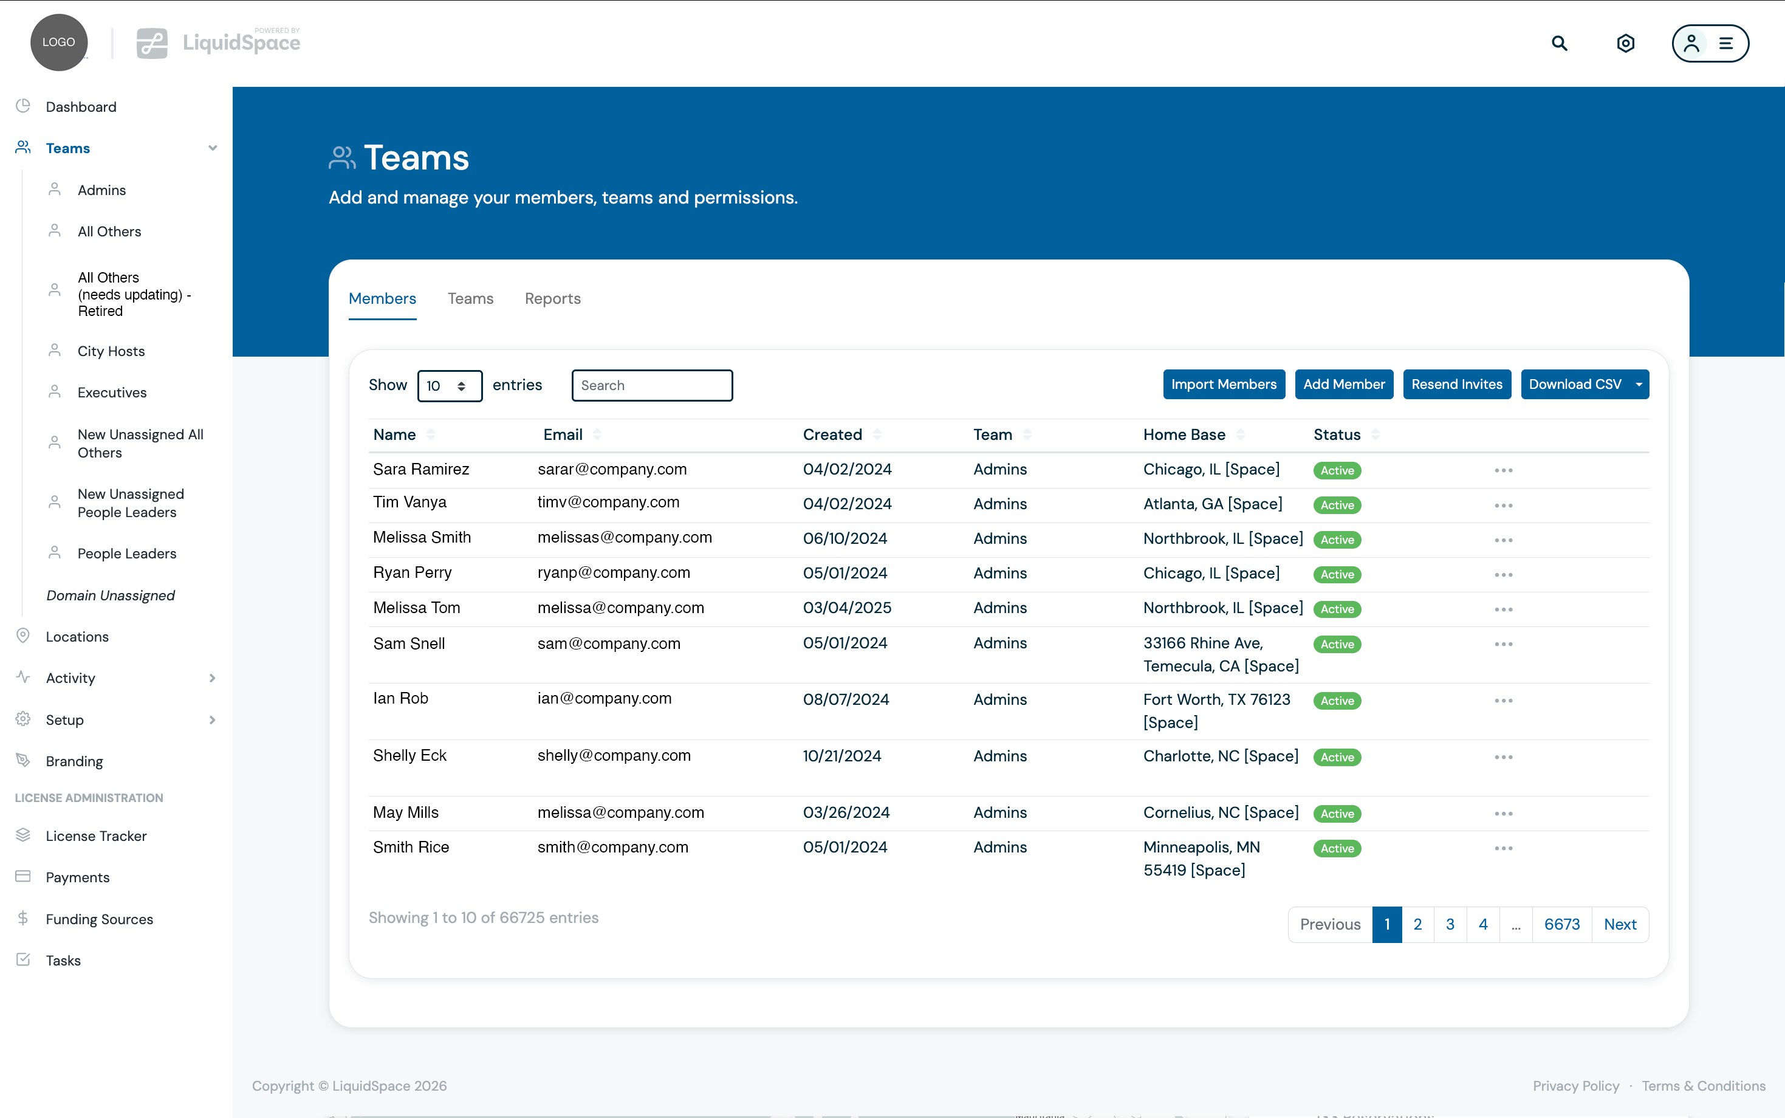1785x1118 pixels.
Task: Open Download CSV dropdown arrow
Action: (x=1639, y=385)
